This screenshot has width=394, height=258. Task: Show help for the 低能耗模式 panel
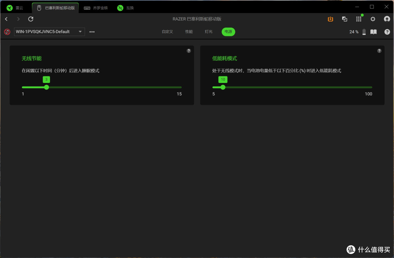tap(379, 51)
